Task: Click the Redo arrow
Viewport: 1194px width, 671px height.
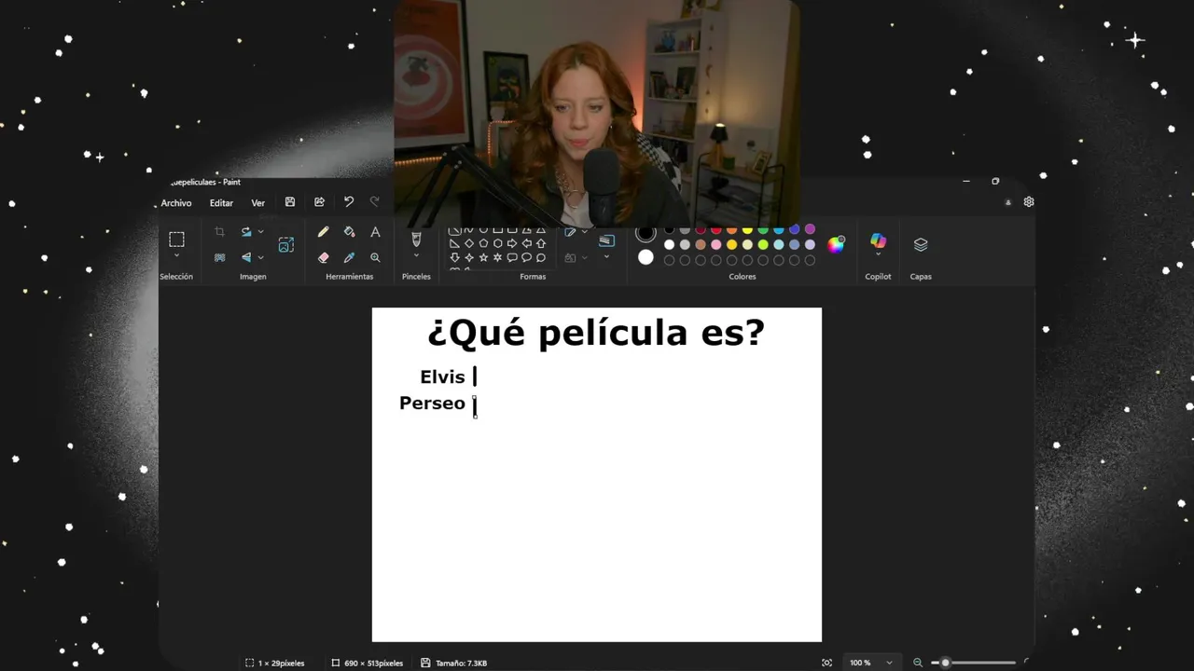Action: pyautogui.click(x=375, y=202)
